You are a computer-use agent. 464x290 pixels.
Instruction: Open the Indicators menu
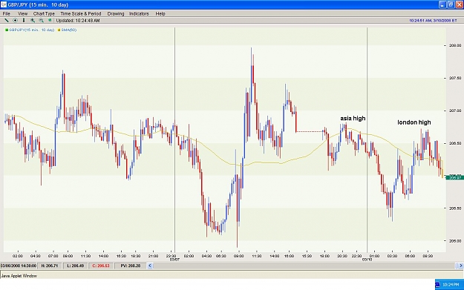(139, 13)
